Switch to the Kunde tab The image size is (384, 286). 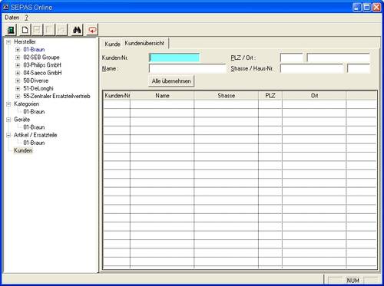pyautogui.click(x=112, y=44)
